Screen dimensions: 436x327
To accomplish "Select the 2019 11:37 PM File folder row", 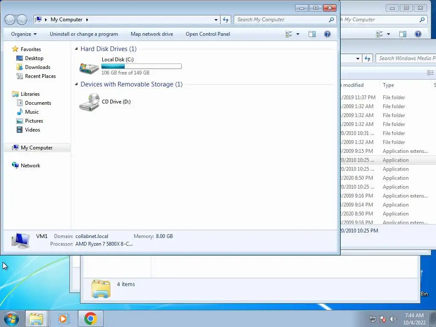I will pyautogui.click(x=388, y=98).
